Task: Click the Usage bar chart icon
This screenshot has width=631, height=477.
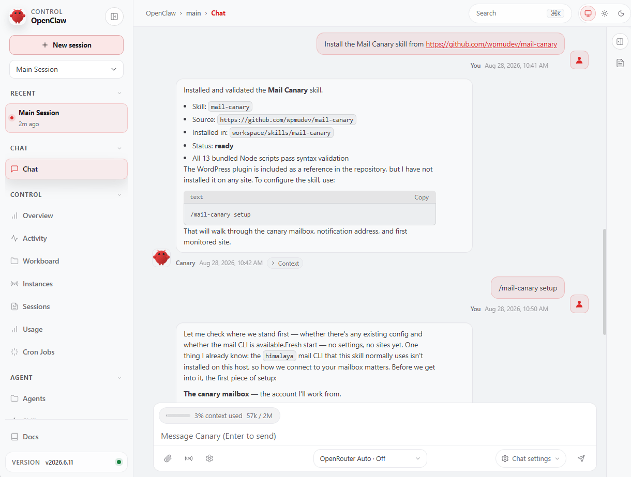Action: pyautogui.click(x=14, y=329)
